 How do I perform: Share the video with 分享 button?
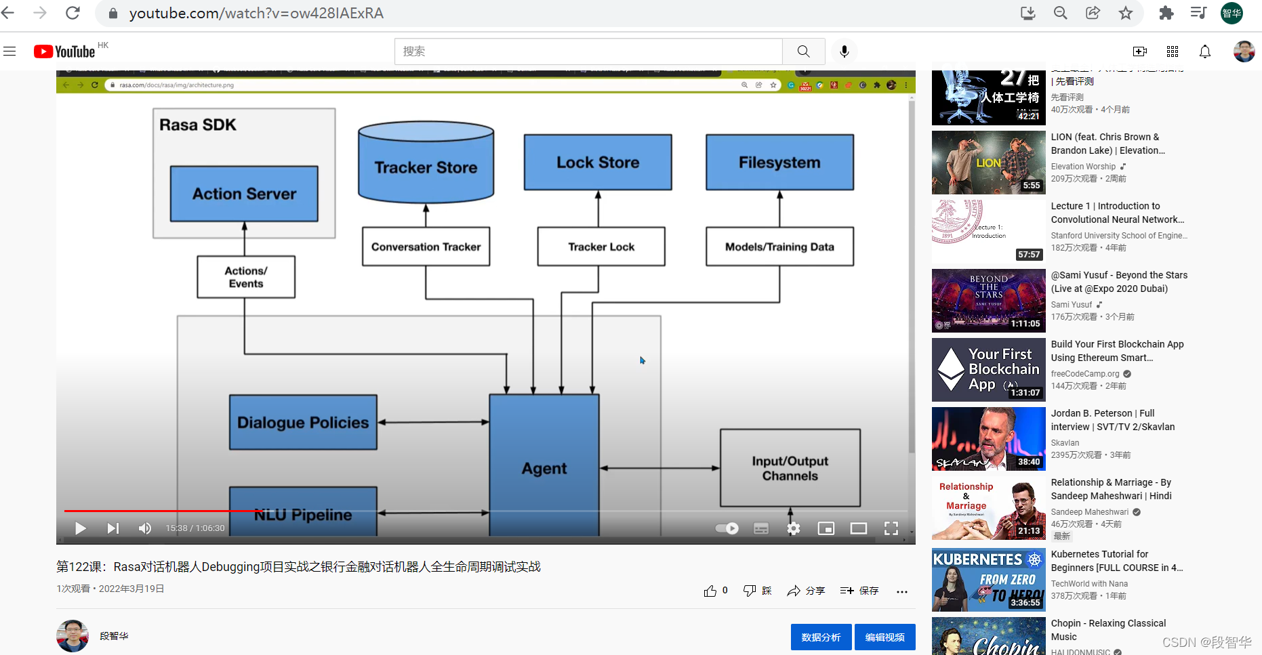(806, 591)
